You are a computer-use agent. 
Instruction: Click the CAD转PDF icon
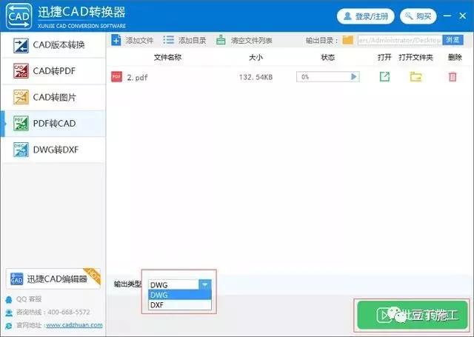pos(21,71)
